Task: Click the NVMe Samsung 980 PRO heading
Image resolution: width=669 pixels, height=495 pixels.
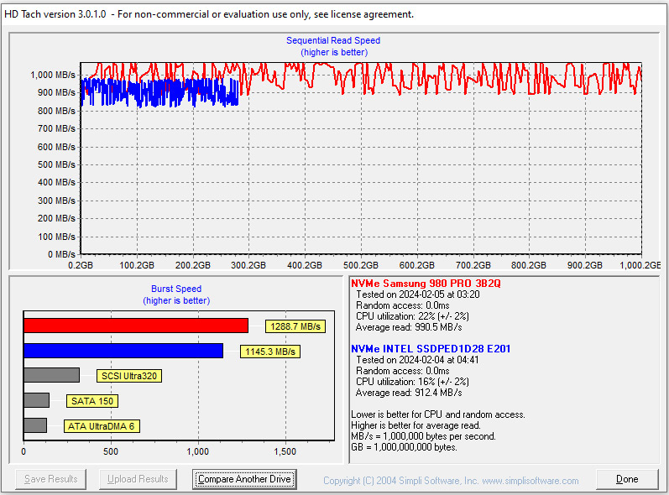Action: click(426, 284)
